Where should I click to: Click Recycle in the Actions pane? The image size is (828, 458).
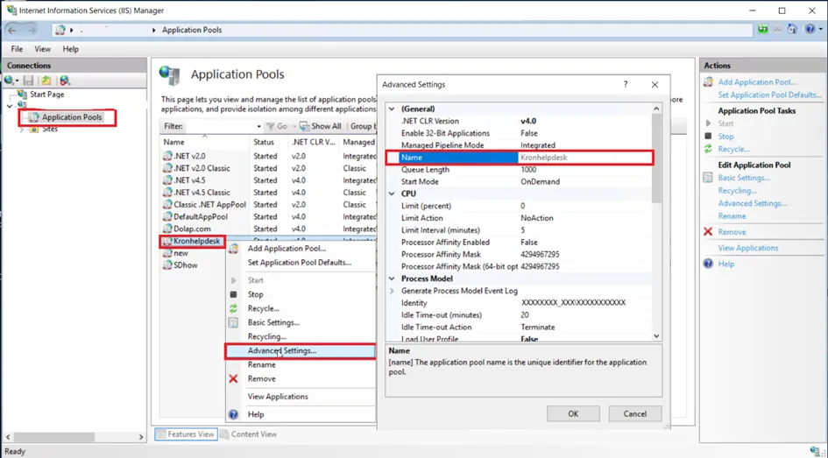pos(733,150)
